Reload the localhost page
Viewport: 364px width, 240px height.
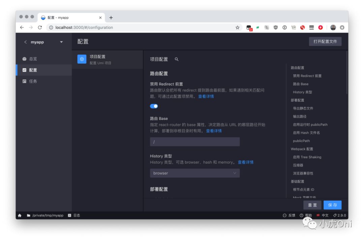pos(40,27)
